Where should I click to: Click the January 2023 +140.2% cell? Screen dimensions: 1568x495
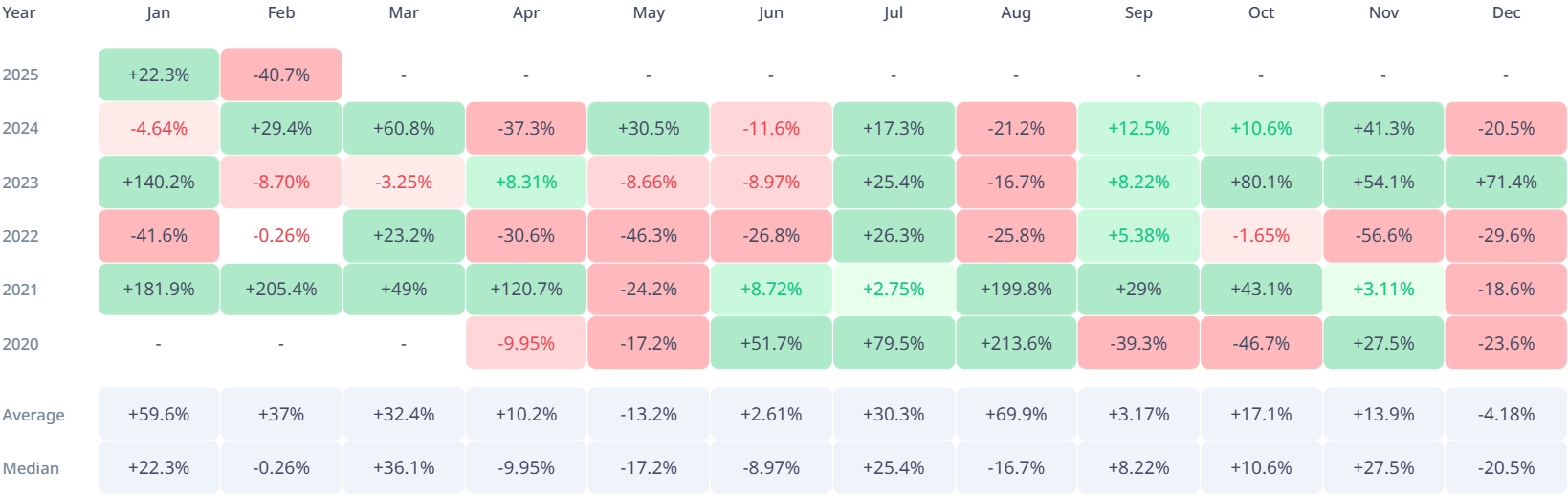coord(159,182)
